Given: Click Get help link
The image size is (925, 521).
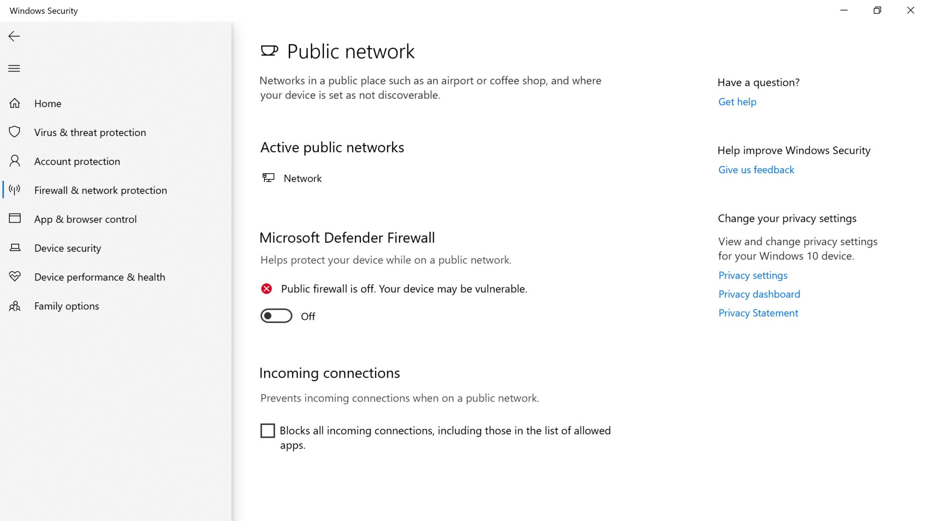Looking at the screenshot, I should 737,101.
